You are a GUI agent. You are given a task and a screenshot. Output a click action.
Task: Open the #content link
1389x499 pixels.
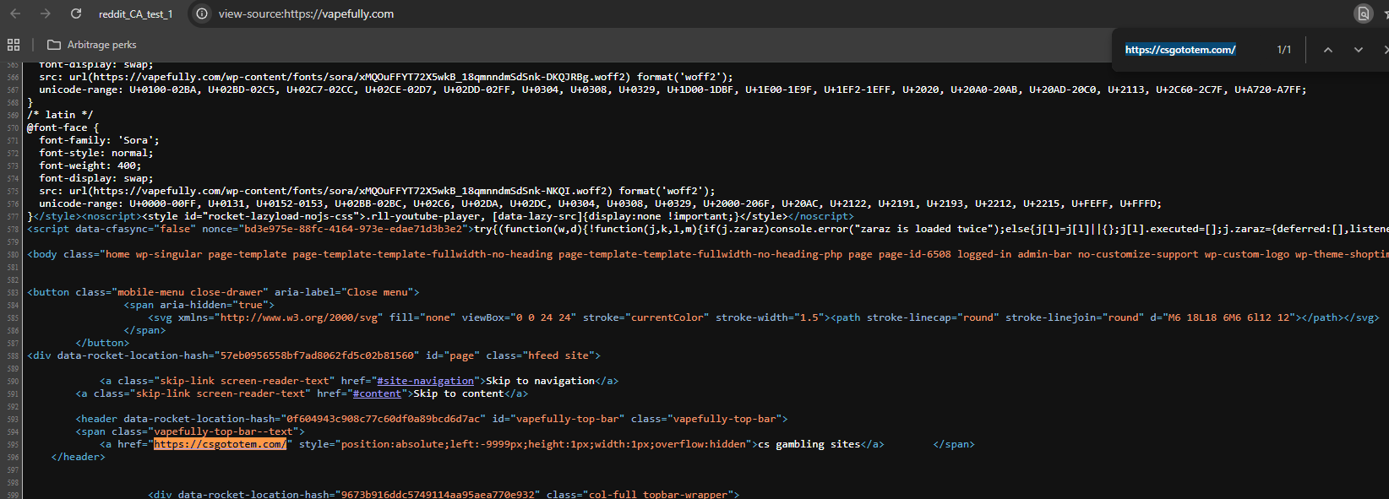(x=377, y=393)
